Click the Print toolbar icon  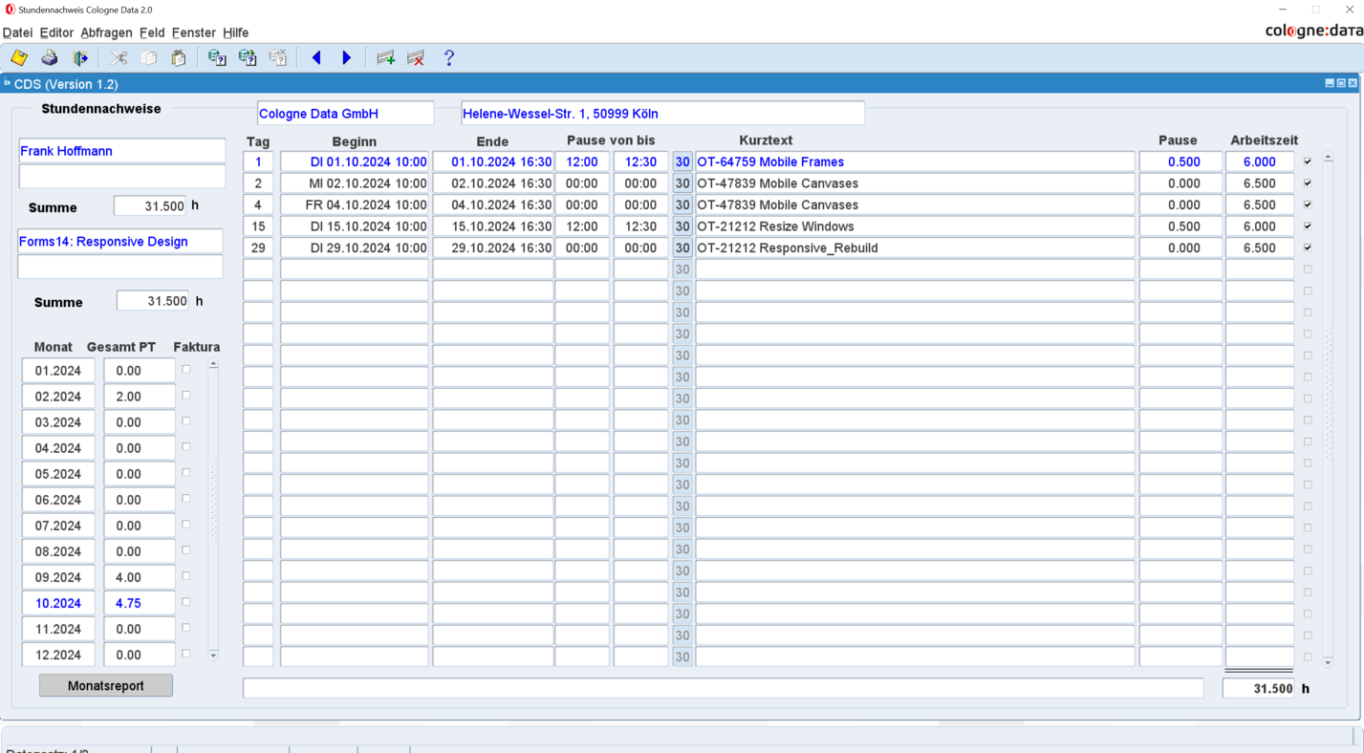50,58
